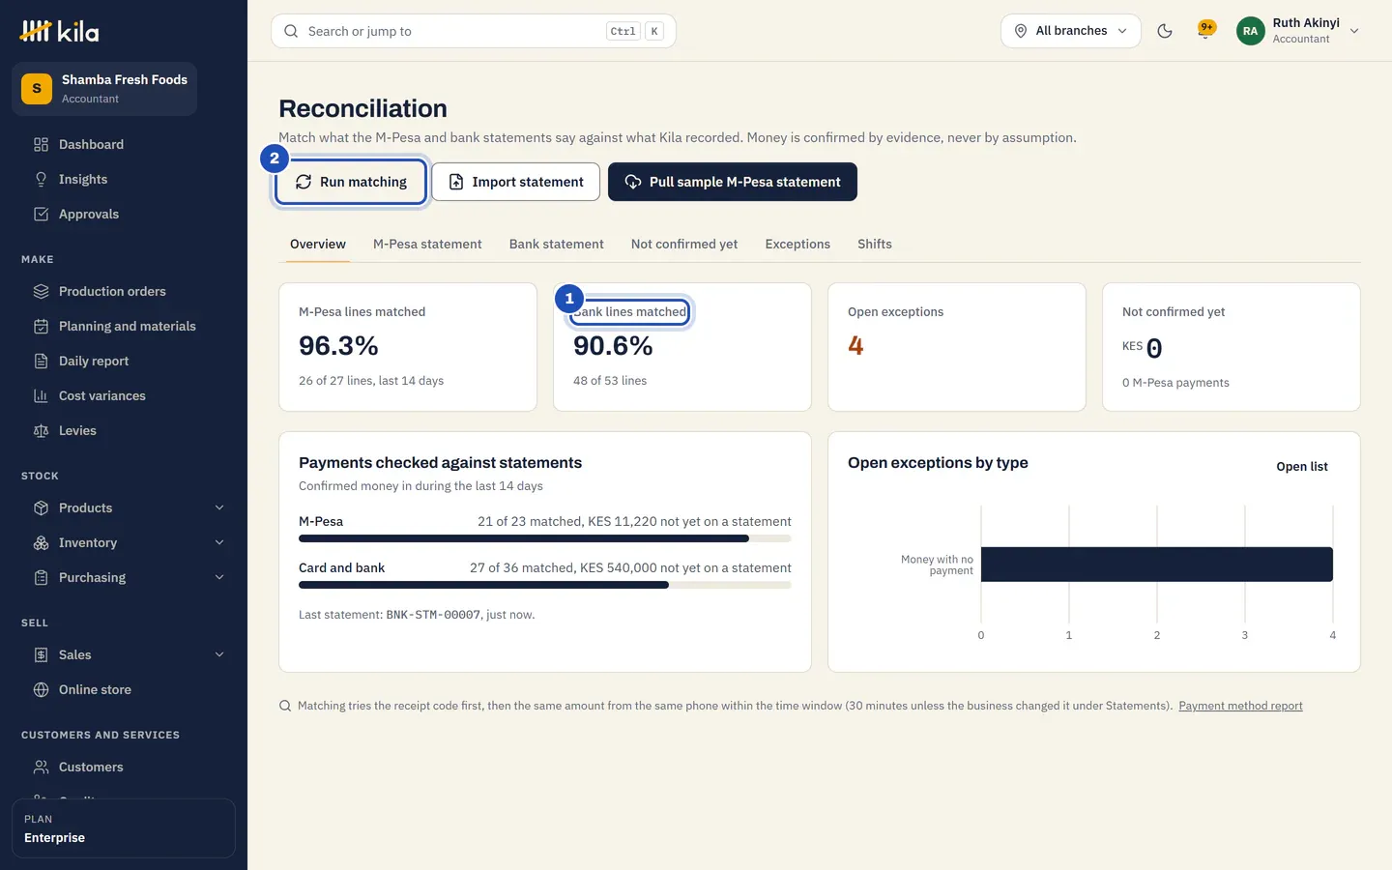The height and width of the screenshot is (870, 1392).
Task: Open Planning and materials calendar icon
Action: 41,326
